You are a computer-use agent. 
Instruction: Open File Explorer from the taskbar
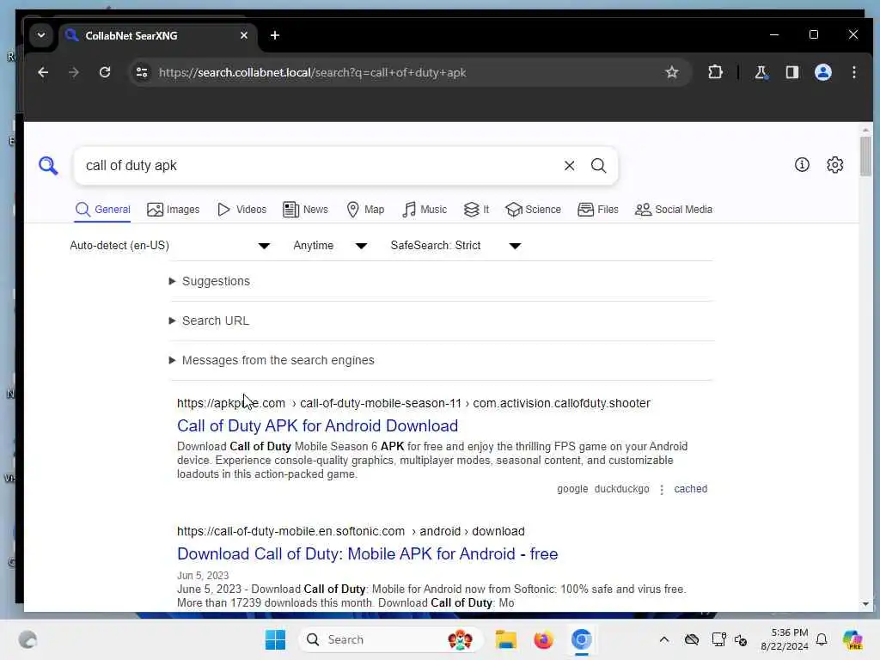(505, 639)
